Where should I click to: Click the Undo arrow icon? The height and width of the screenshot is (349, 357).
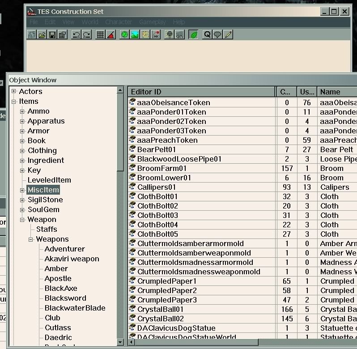pos(76,35)
